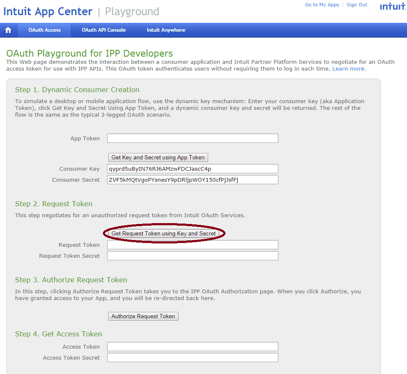Open the Learn more link
The height and width of the screenshot is (374, 407).
pos(349,69)
